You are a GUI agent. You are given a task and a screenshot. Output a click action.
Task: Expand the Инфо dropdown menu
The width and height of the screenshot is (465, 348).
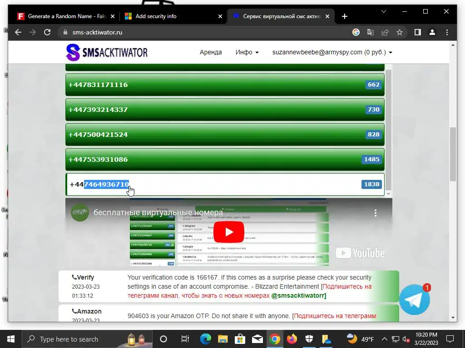(247, 52)
